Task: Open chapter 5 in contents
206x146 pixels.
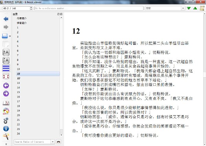Action: tap(18, 46)
